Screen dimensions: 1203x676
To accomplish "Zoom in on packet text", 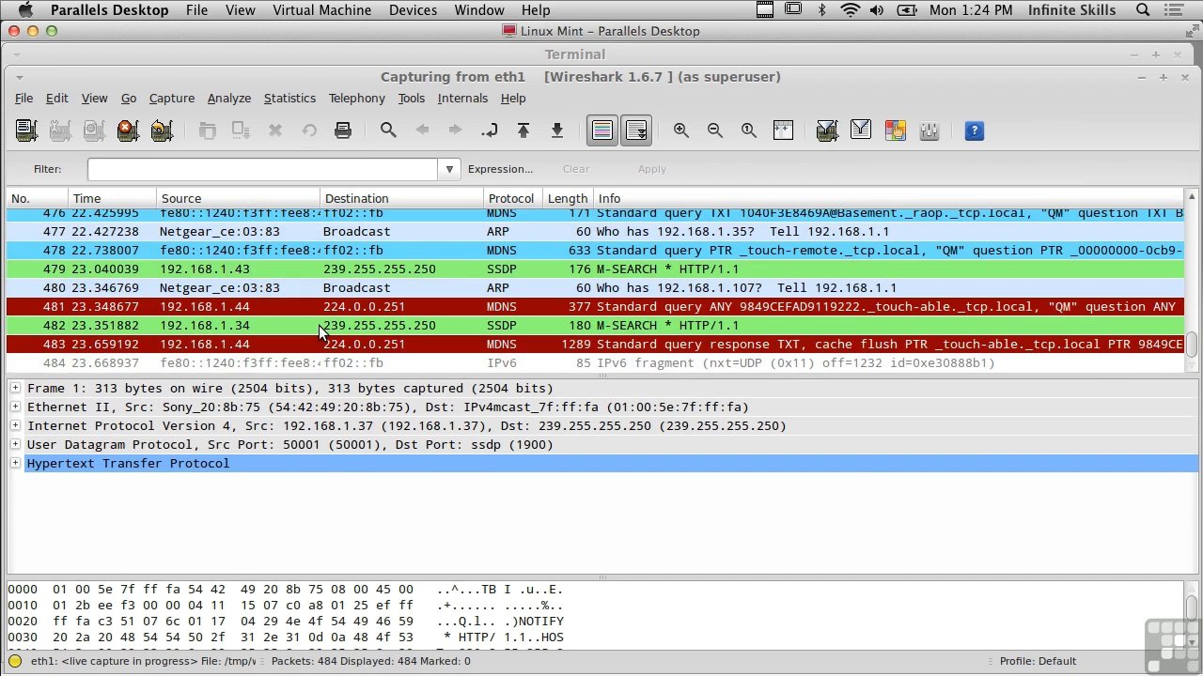I will (x=681, y=131).
